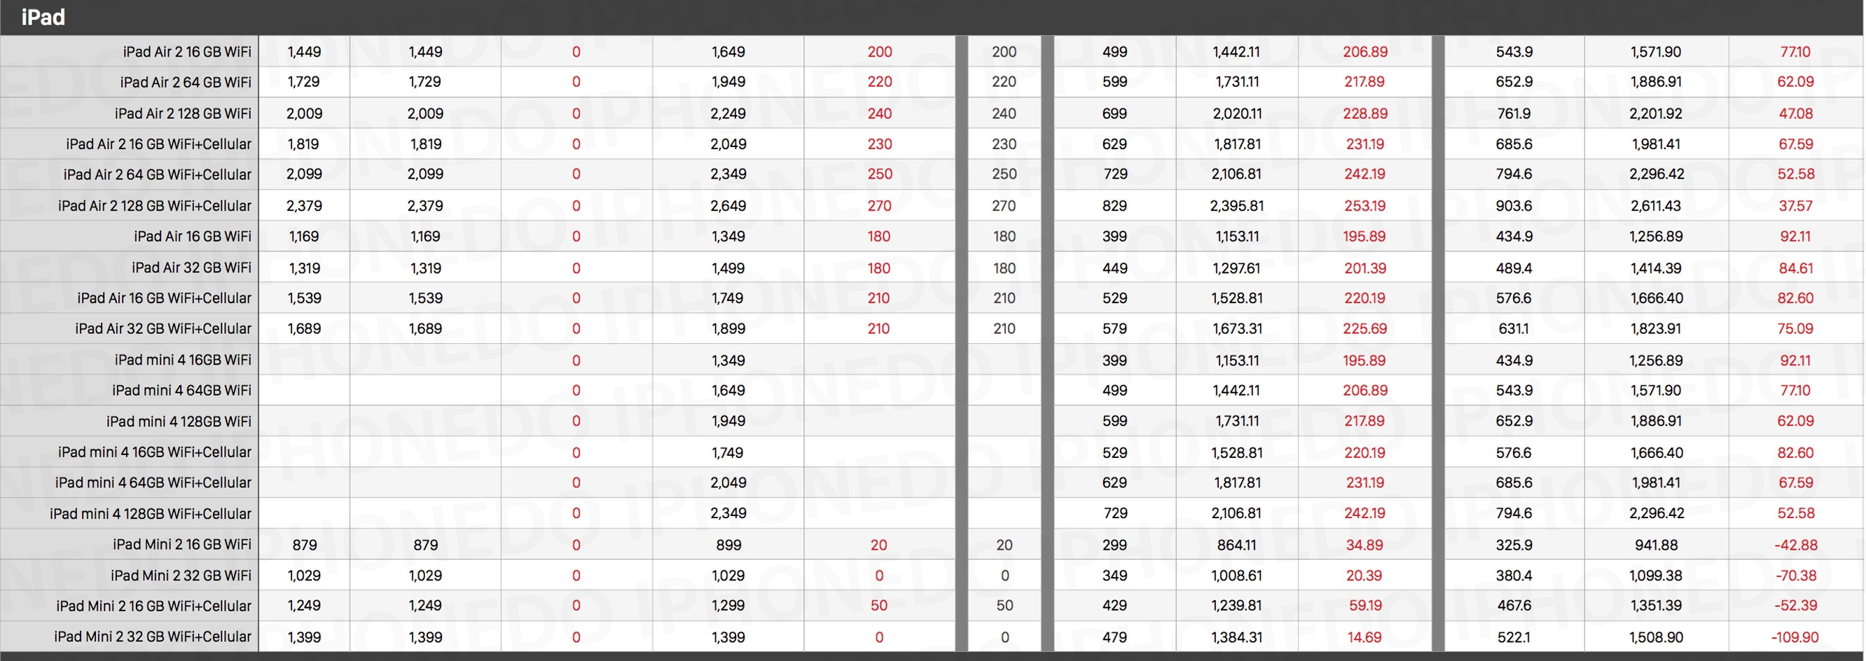
Task: Select the iPad Mini 2 32 GB WiFi label
Action: 181,576
